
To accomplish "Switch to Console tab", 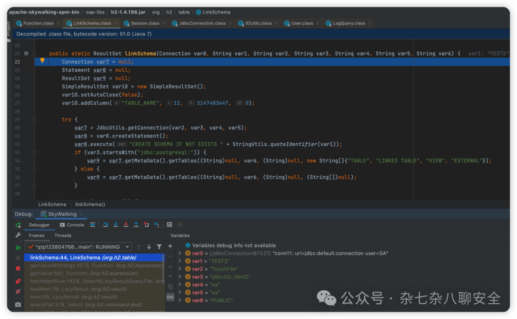I will (x=72, y=225).
